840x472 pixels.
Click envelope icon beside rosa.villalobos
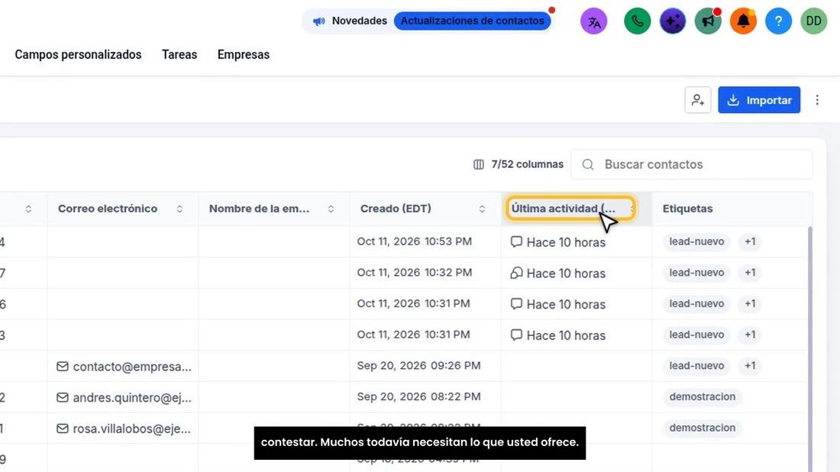point(63,428)
